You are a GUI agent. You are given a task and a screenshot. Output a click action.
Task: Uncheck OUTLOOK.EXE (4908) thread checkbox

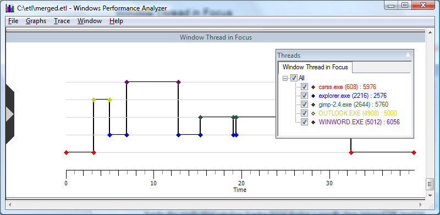[x=304, y=113]
